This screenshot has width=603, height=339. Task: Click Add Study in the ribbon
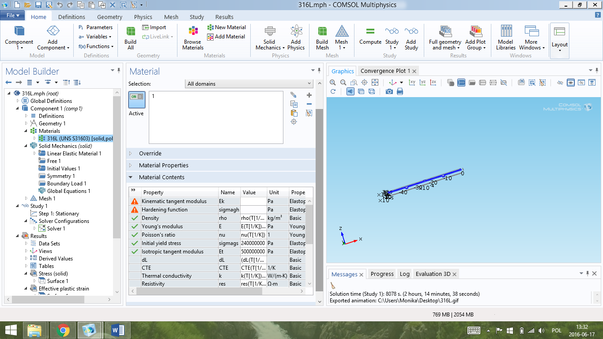(x=411, y=38)
